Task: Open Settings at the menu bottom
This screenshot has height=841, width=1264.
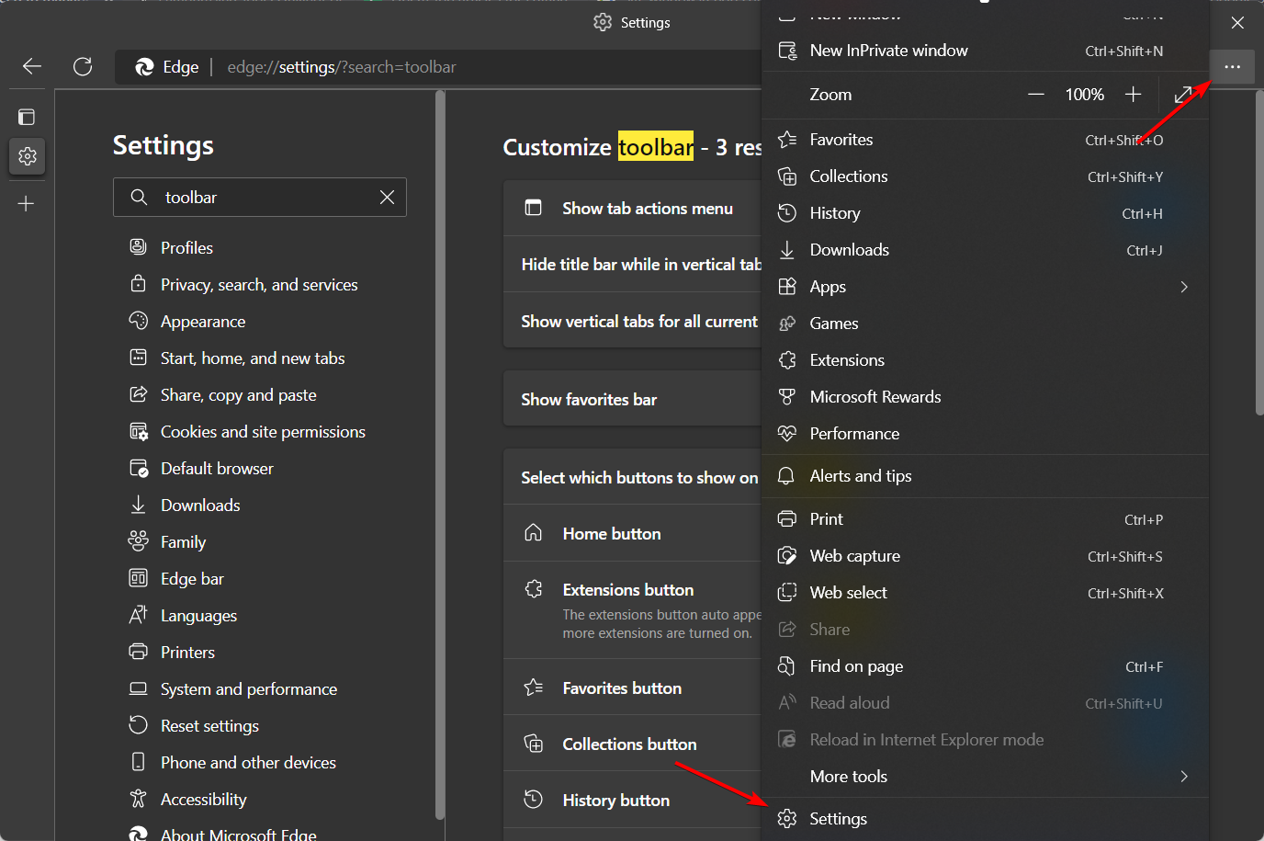Action: click(x=985, y=819)
